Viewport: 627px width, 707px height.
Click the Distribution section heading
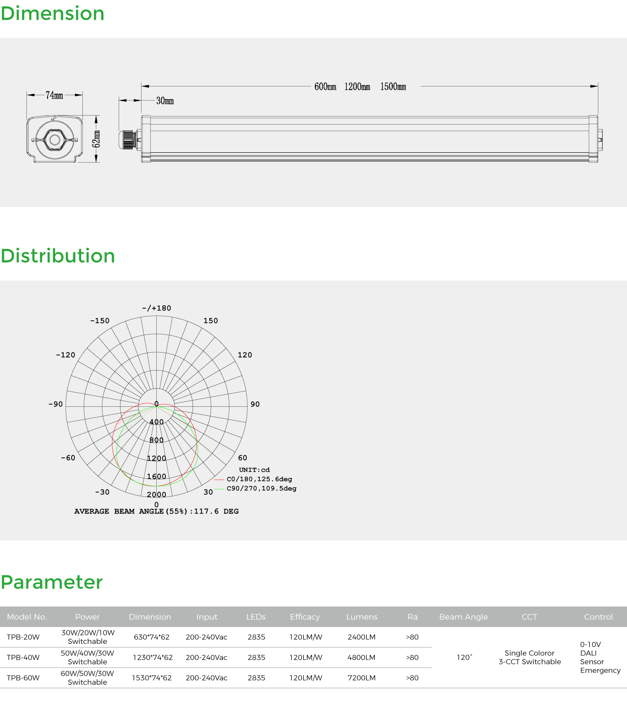coord(58,256)
